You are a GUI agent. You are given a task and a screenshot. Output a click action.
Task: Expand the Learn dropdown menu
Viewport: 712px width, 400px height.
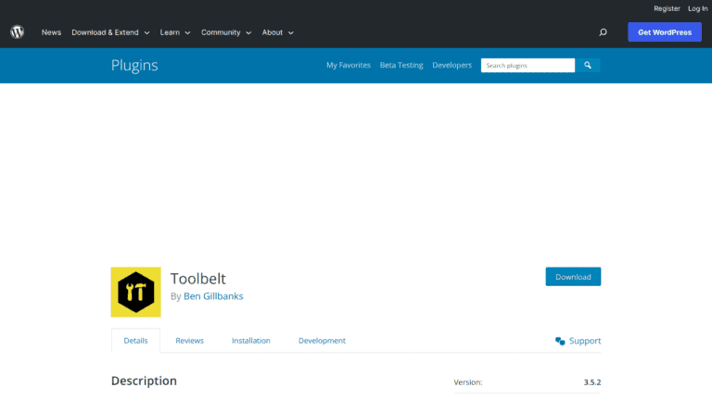point(174,32)
